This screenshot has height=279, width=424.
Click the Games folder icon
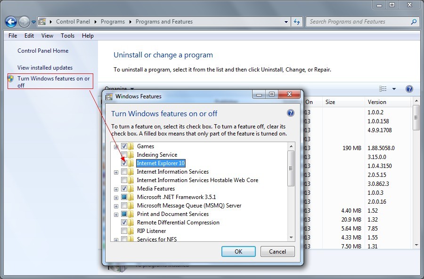131,146
